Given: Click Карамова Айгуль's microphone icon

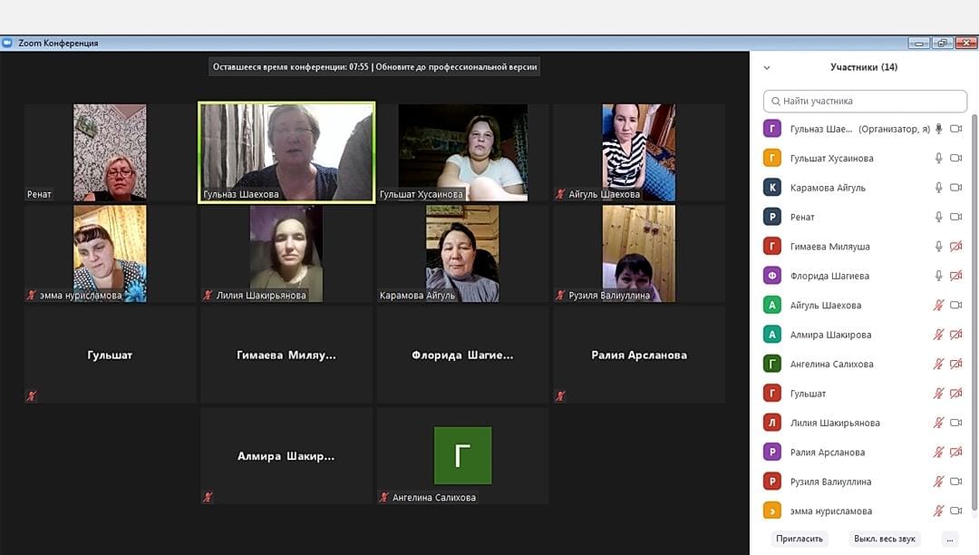Looking at the screenshot, I should 939,188.
